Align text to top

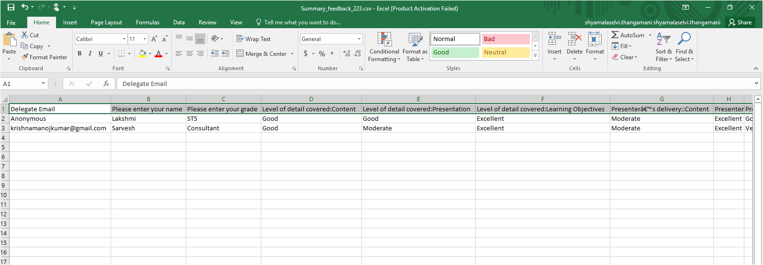tap(179, 39)
